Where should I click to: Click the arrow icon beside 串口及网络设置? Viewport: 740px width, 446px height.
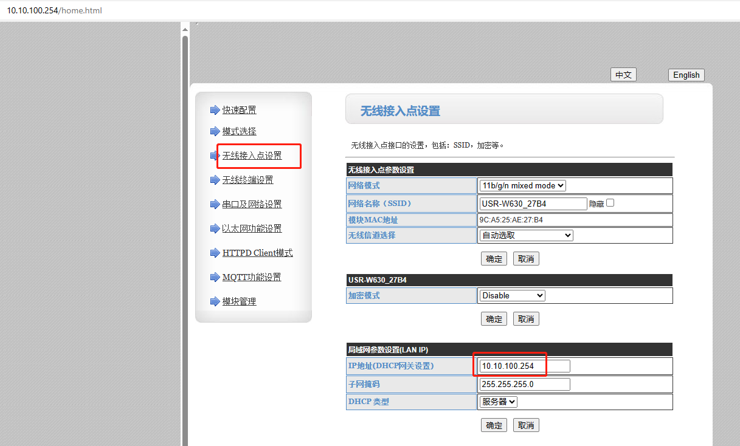click(x=214, y=204)
